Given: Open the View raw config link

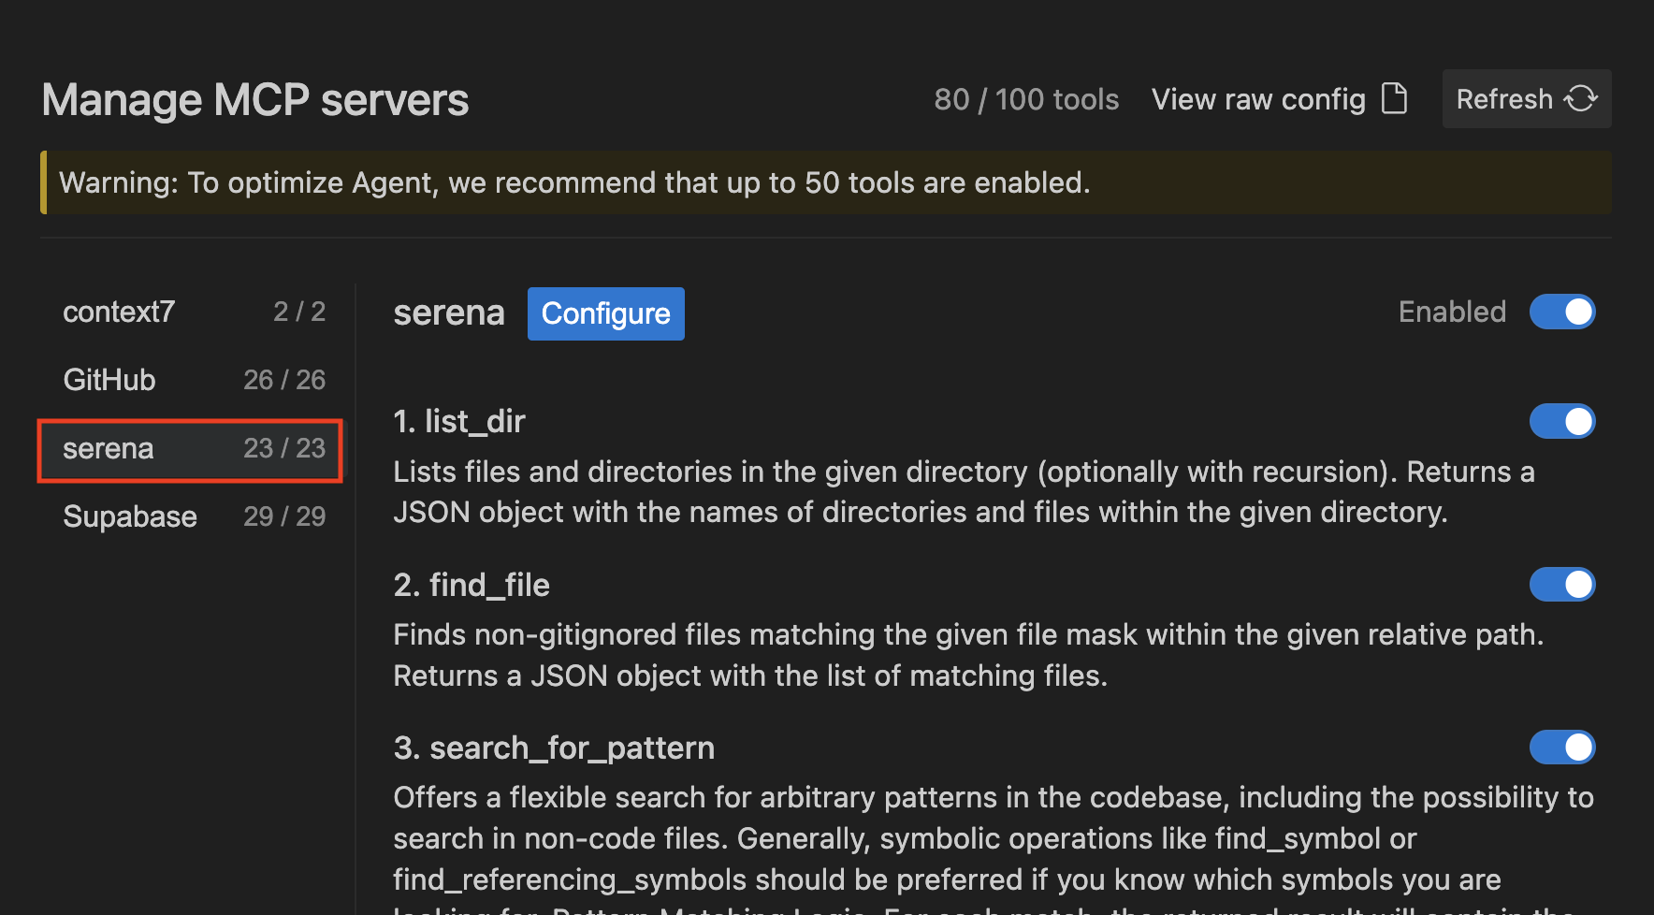Looking at the screenshot, I should pyautogui.click(x=1258, y=99).
